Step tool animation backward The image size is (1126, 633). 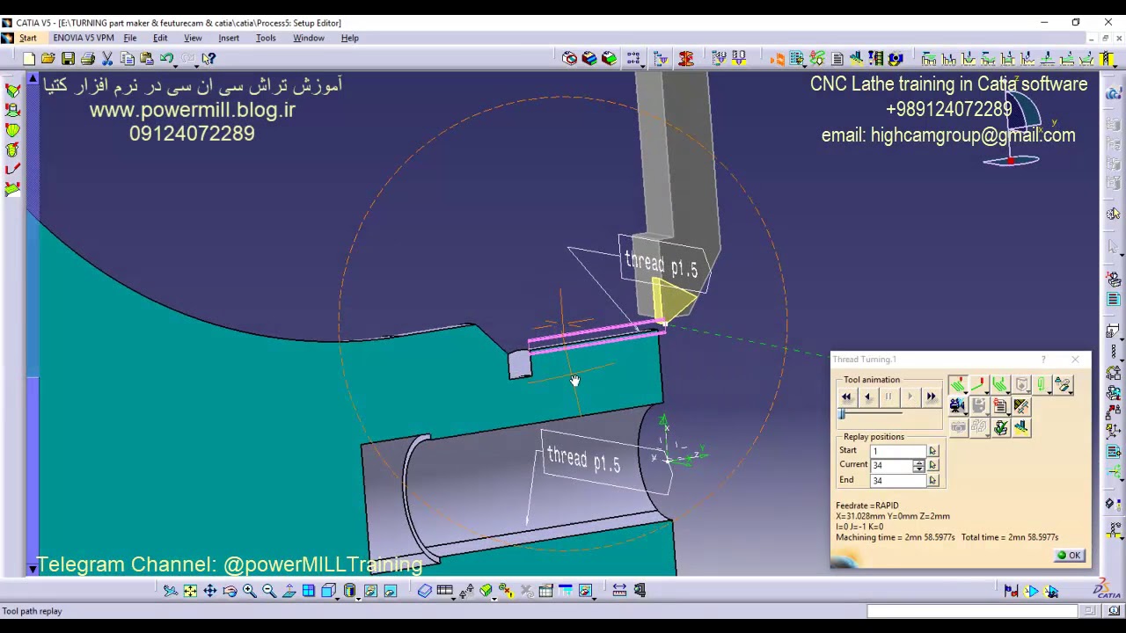[867, 397]
